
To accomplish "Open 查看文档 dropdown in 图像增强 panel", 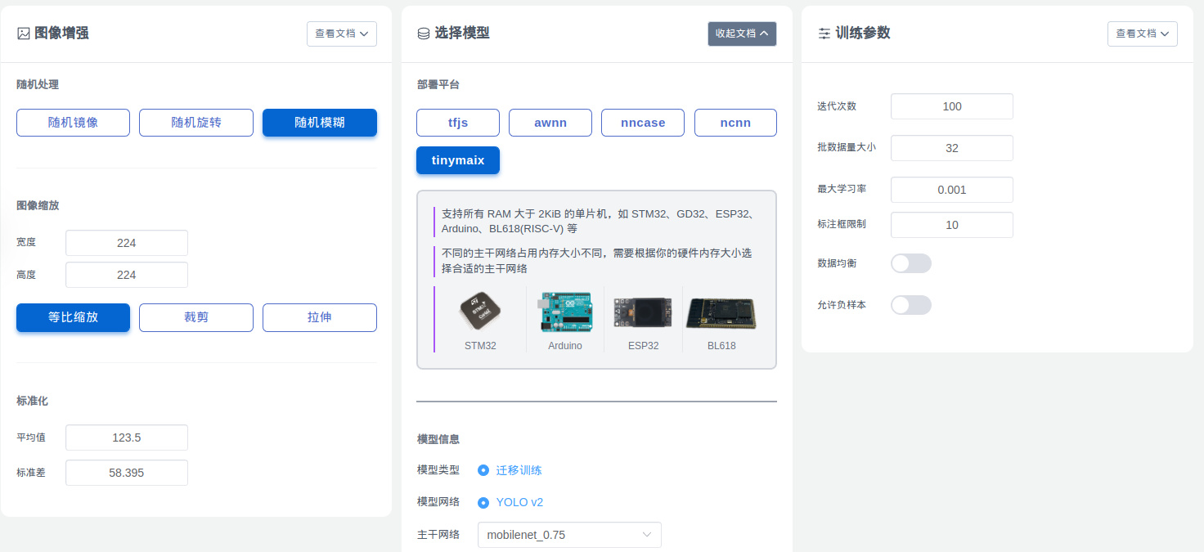I will tap(341, 34).
